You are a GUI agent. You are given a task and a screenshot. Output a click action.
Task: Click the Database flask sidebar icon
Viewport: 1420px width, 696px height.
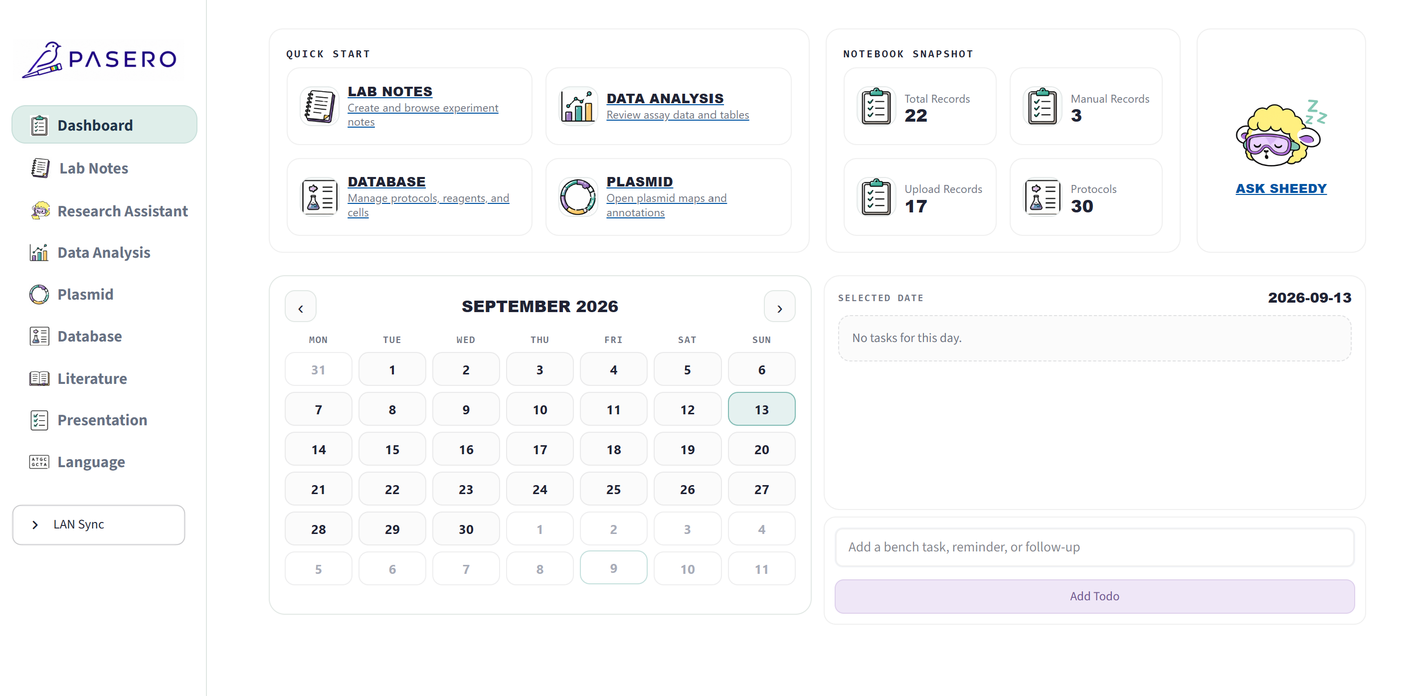[x=39, y=336]
